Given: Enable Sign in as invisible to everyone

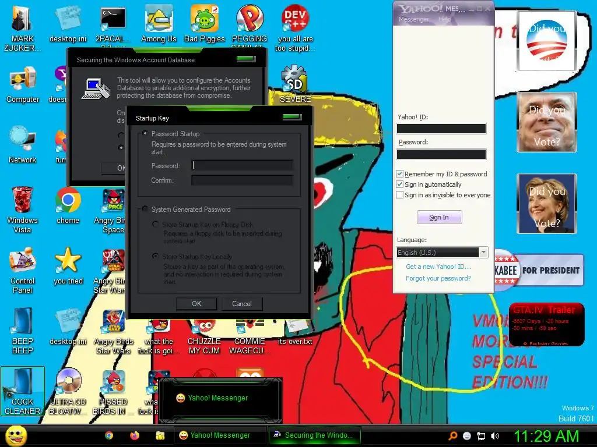Looking at the screenshot, I should point(399,195).
